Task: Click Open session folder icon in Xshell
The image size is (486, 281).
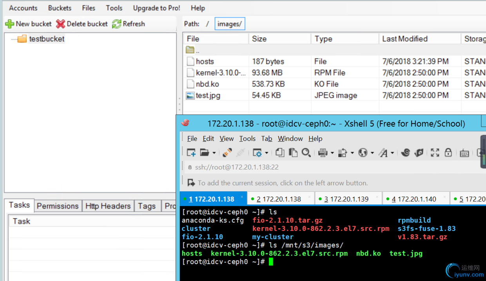Action: tap(205, 153)
